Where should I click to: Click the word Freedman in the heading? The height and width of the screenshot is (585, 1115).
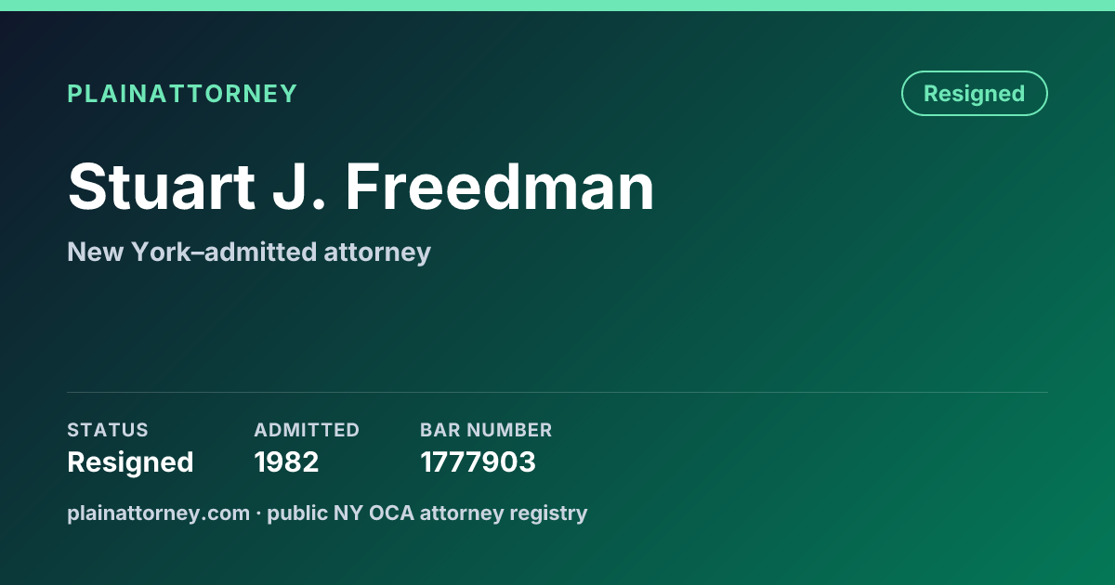tap(500, 187)
